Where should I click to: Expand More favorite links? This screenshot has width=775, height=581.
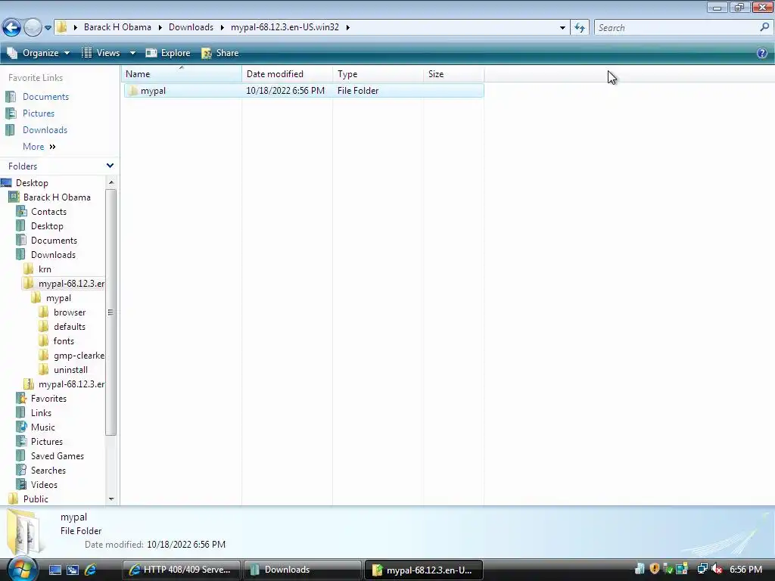pos(39,147)
